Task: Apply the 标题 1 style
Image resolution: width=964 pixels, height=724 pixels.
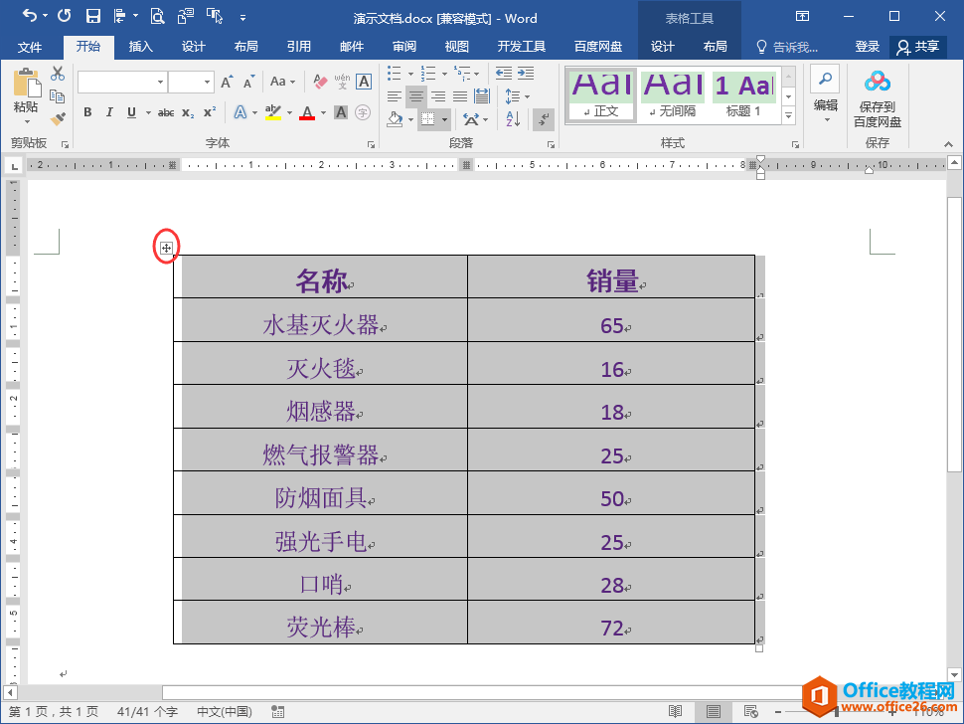Action: coord(744,95)
